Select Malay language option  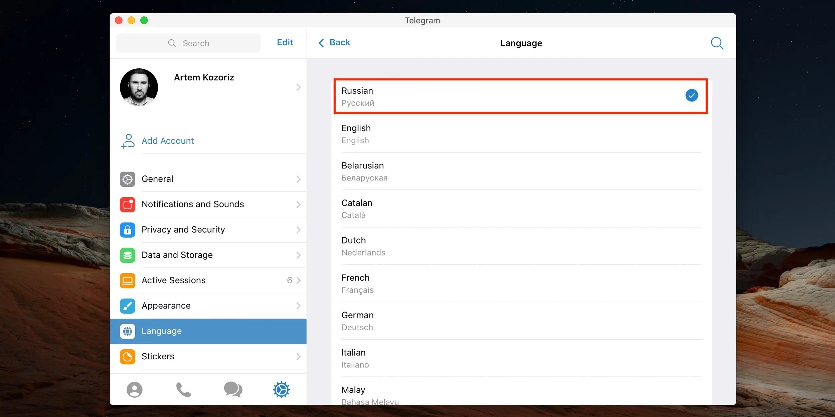(x=521, y=391)
